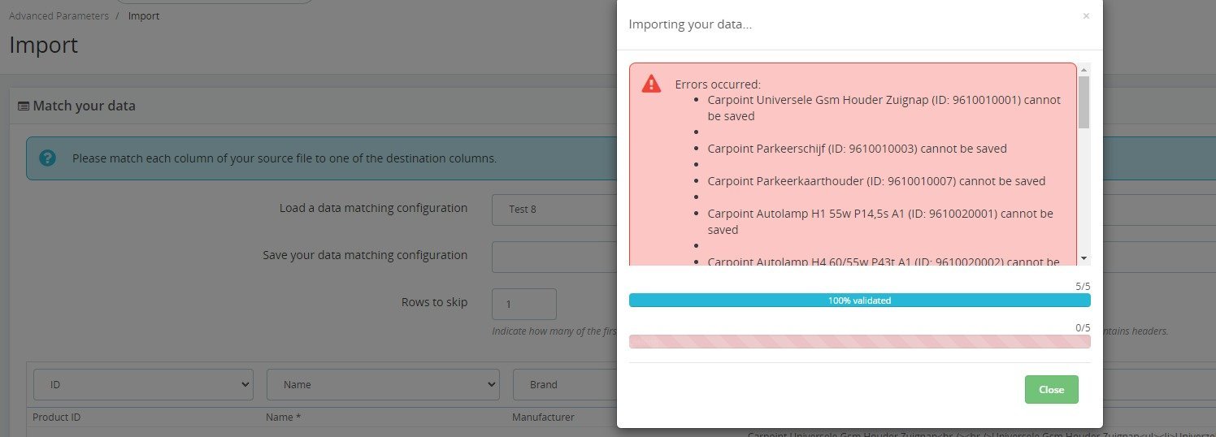Click the striped 0/5 import progress bar
The width and height of the screenshot is (1216, 437).
point(859,341)
